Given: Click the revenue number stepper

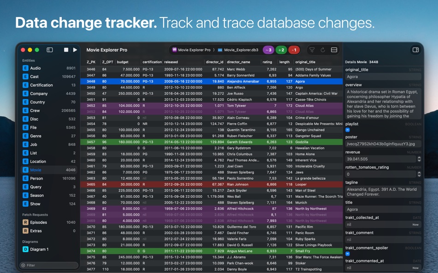Looking at the screenshot, I should point(419,159).
